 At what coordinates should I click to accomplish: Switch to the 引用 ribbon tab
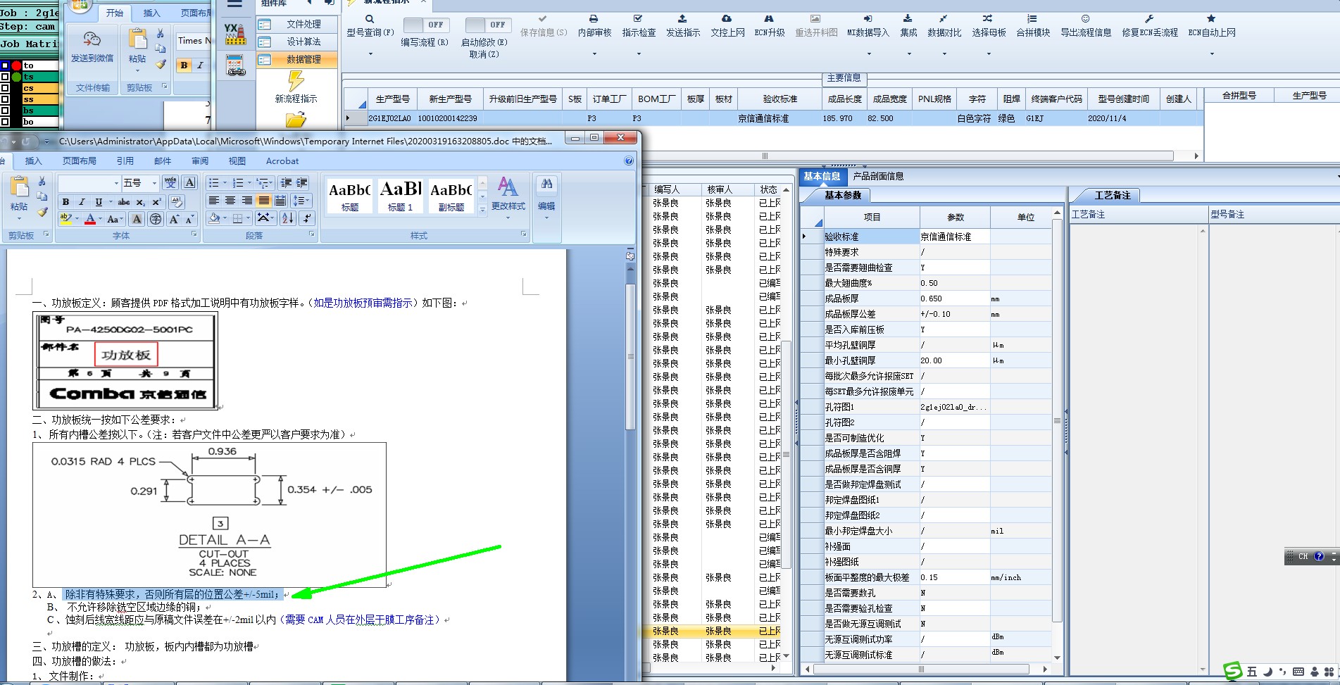(x=125, y=161)
